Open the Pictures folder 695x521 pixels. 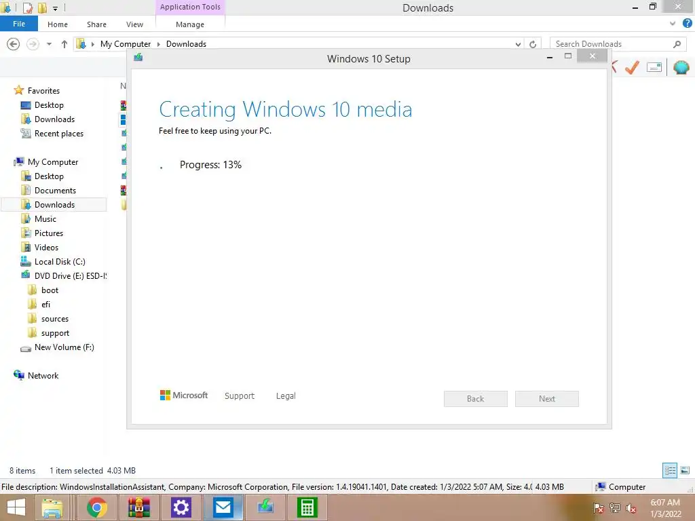49,233
